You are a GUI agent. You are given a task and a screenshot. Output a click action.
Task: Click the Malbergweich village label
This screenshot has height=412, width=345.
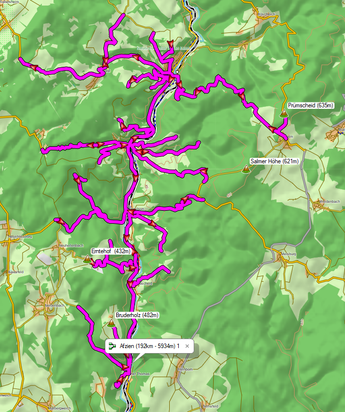(57, 408)
